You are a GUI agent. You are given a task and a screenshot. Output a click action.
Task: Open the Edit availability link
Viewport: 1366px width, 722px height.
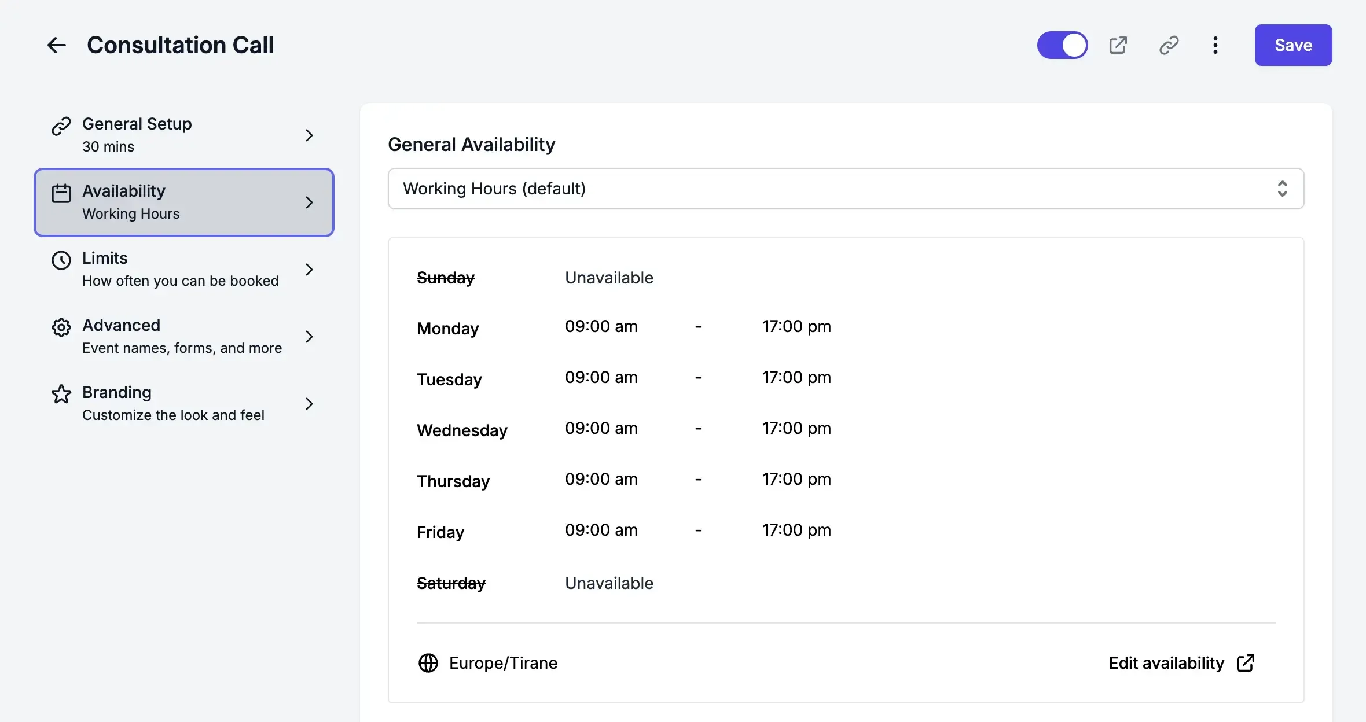(x=1166, y=662)
